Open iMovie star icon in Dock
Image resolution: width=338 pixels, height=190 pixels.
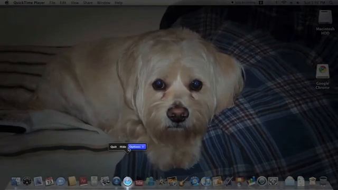coord(162,181)
